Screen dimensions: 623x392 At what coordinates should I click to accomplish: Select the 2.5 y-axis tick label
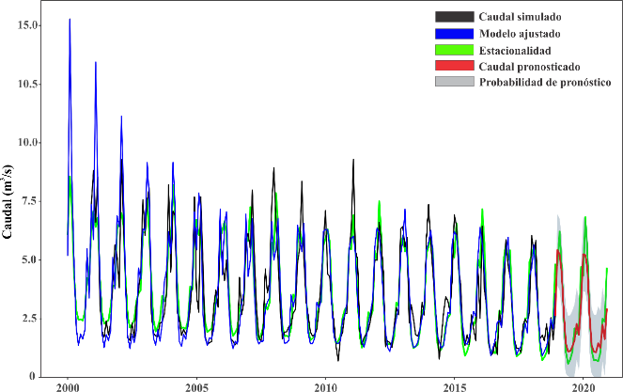[30, 319]
